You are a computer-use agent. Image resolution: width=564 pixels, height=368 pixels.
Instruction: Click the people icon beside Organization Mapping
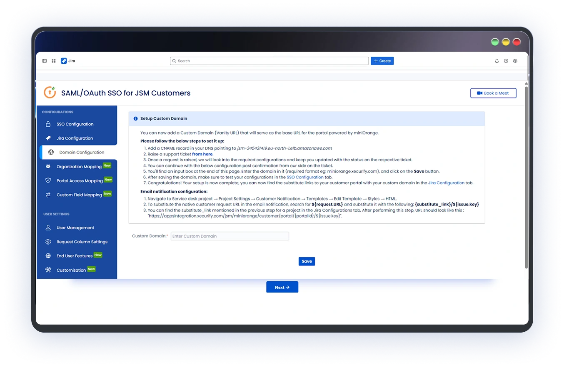(48, 166)
